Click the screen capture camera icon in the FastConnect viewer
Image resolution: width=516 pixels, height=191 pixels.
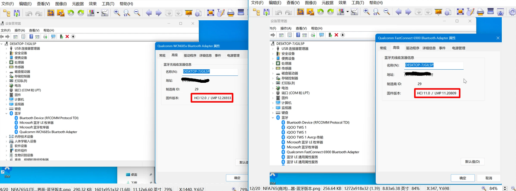point(500,12)
